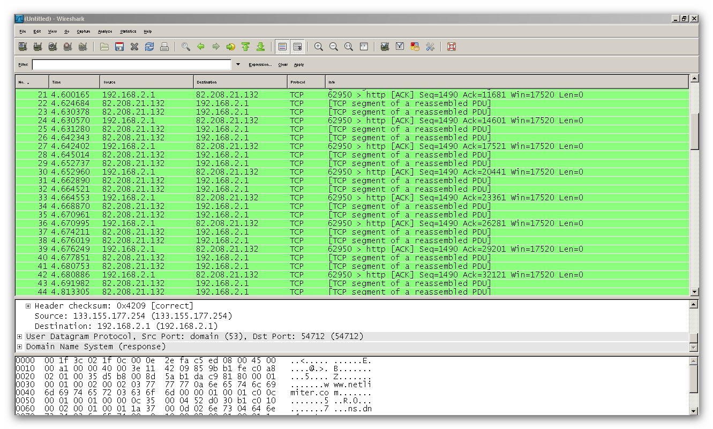Open the View menu
Image resolution: width=713 pixels, height=429 pixels.
pos(52,32)
